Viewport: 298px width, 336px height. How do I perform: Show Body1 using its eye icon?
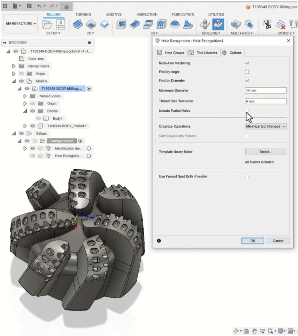38,118
